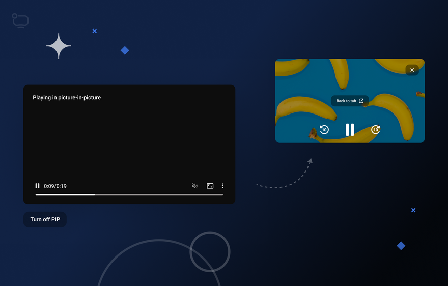This screenshot has width=448, height=286.
Task: Click the white sparkle star decoration
Action: click(x=59, y=46)
